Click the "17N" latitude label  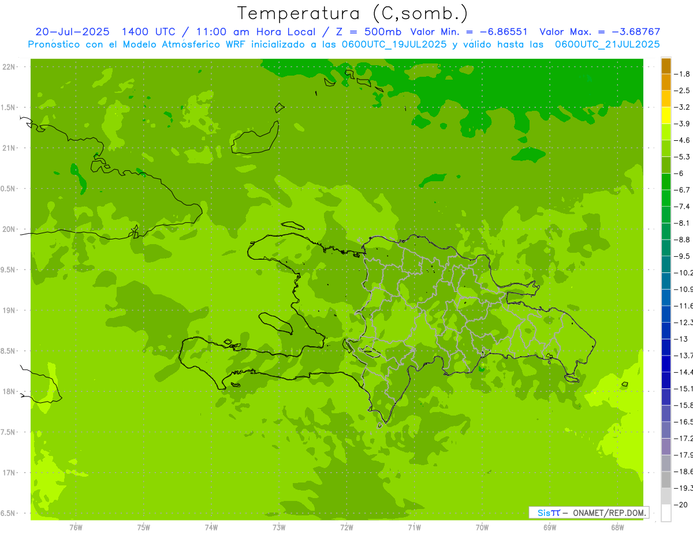9,473
